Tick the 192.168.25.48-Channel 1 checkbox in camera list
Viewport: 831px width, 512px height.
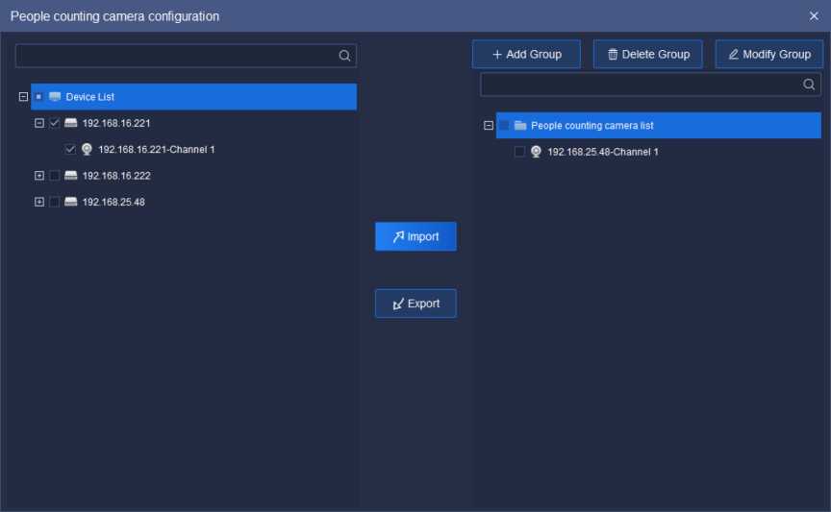[x=520, y=152]
